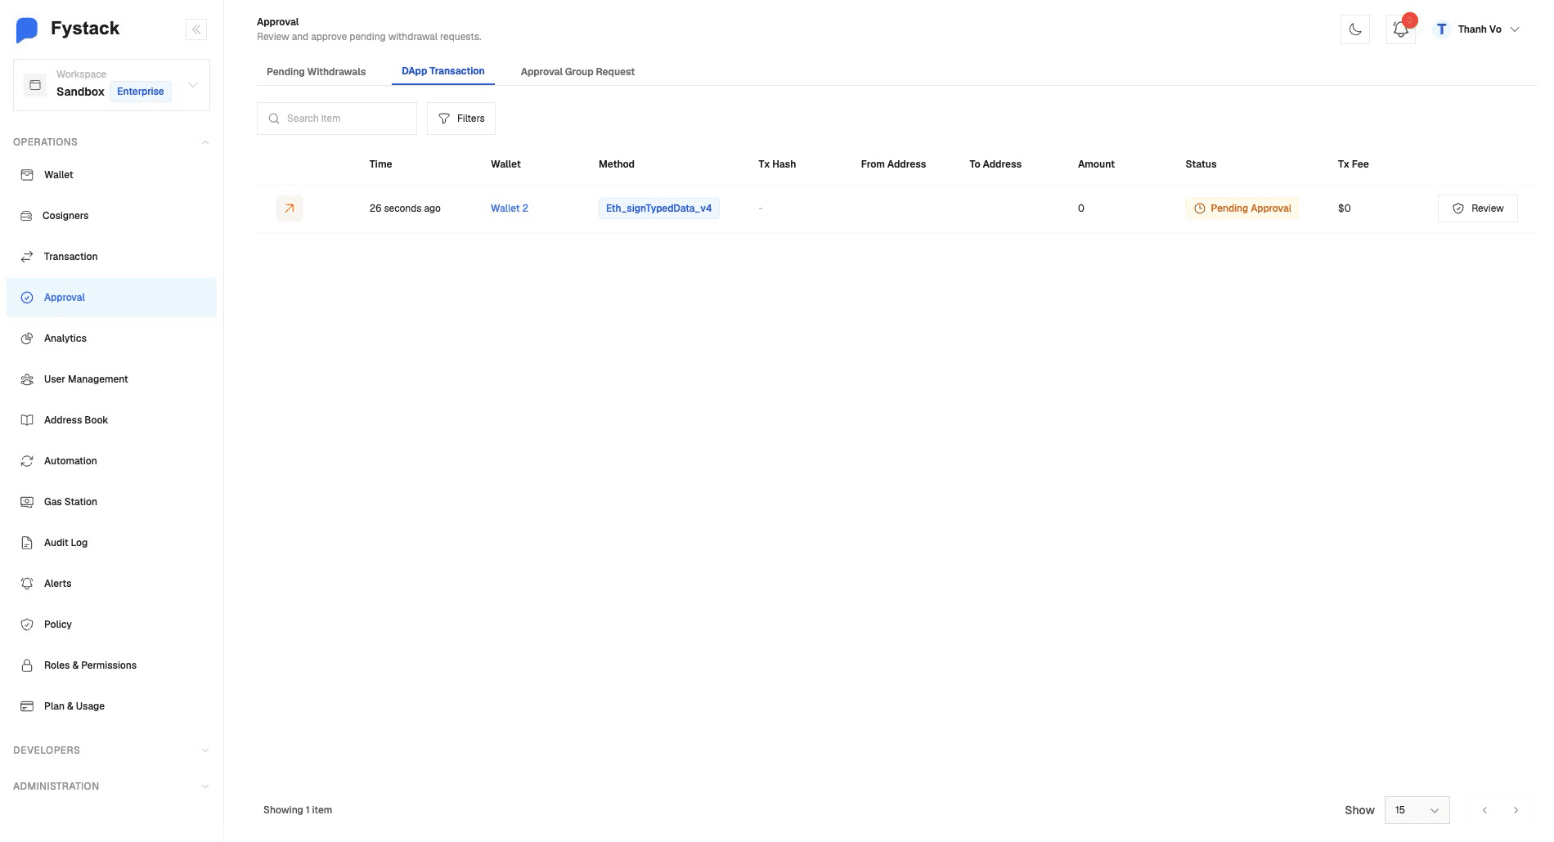Open Thanh Vo user menu chevron

(x=1515, y=29)
